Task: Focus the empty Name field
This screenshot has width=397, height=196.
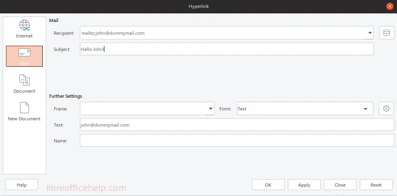Action: pos(236,140)
